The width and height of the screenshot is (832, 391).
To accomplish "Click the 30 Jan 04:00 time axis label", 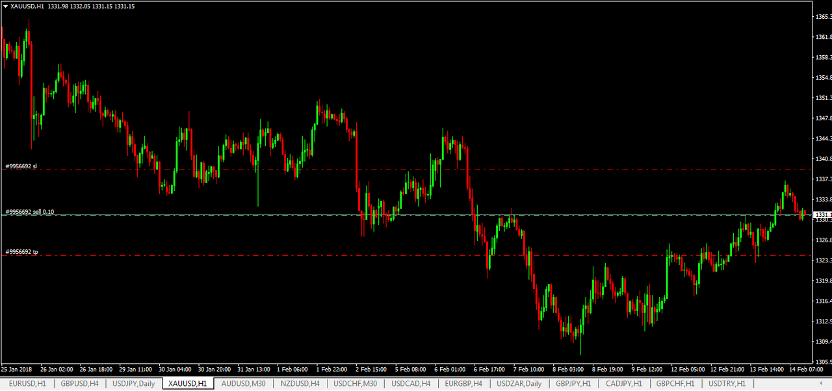I will tap(175, 369).
